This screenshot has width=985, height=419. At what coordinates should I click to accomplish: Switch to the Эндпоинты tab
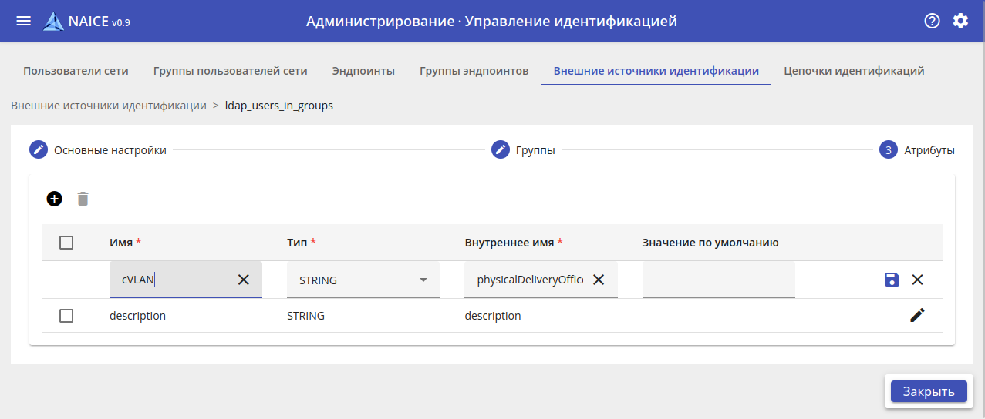[x=363, y=71]
